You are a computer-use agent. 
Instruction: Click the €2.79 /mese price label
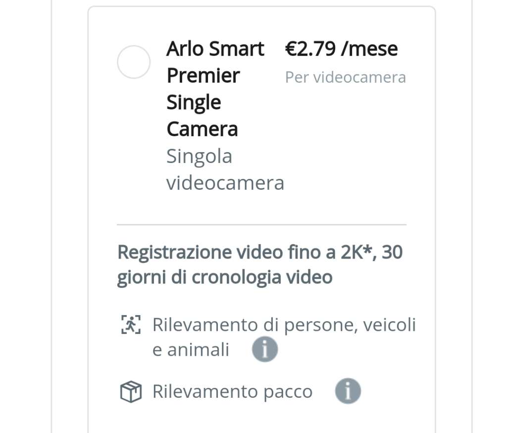pos(341,48)
